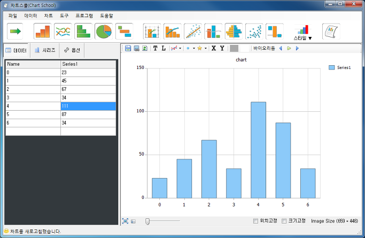Click the blue dot marker icon
The height and width of the screenshot is (238, 365).
[x=188, y=48]
